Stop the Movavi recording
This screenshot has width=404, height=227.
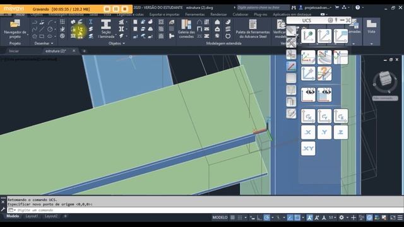pyautogui.click(x=125, y=9)
